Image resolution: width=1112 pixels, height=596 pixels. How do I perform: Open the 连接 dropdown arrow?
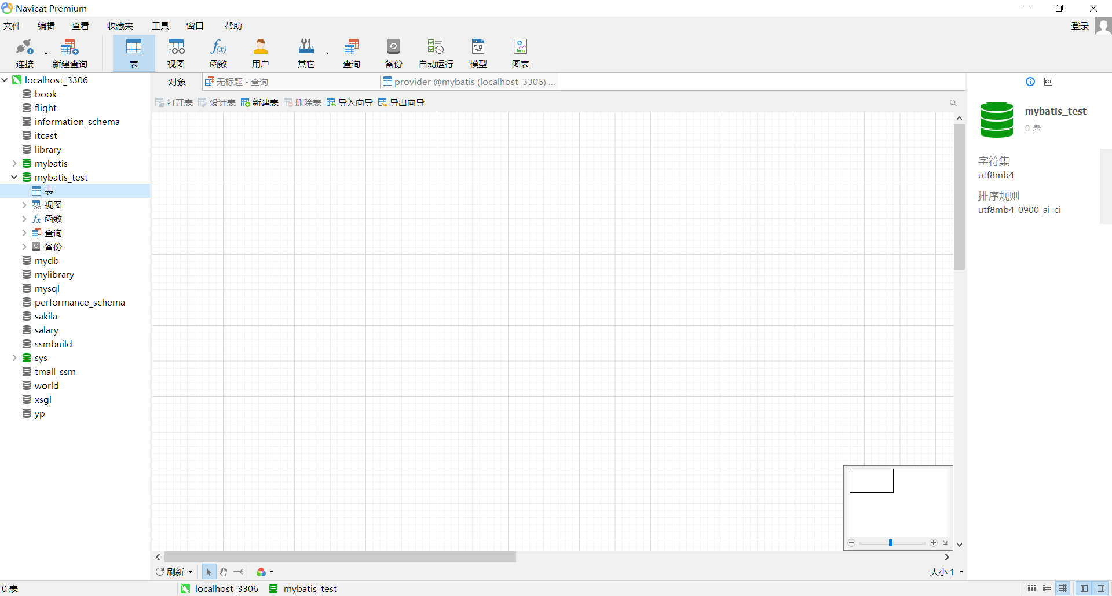(46, 53)
